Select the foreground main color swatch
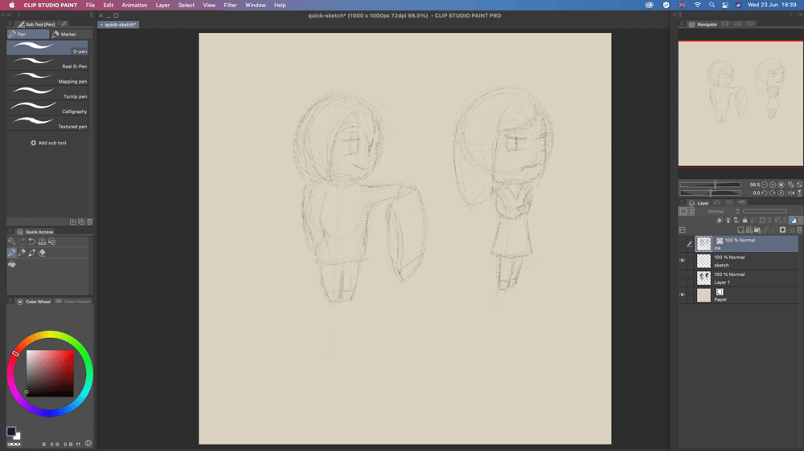 [x=11, y=431]
